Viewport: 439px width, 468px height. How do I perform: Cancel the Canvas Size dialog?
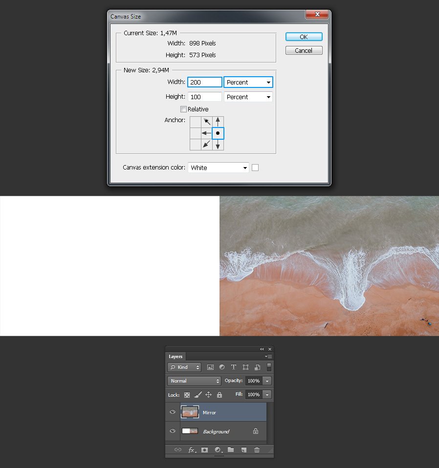(304, 50)
